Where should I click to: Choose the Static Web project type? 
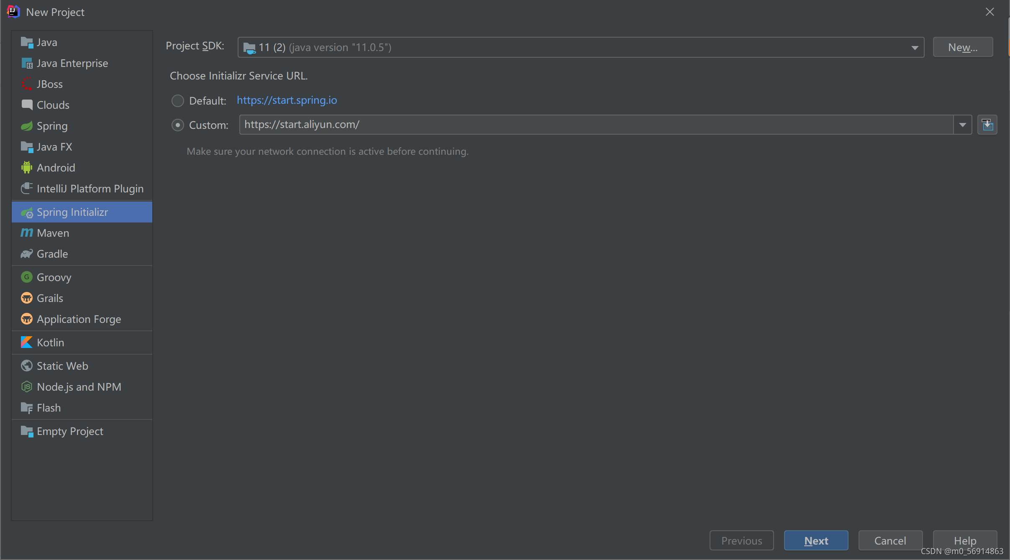pyautogui.click(x=62, y=366)
